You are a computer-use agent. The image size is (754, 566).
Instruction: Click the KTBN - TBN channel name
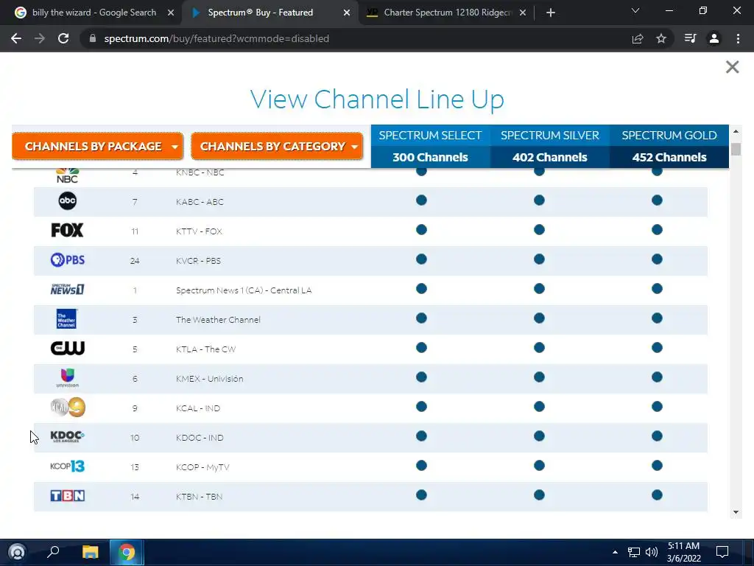(199, 497)
